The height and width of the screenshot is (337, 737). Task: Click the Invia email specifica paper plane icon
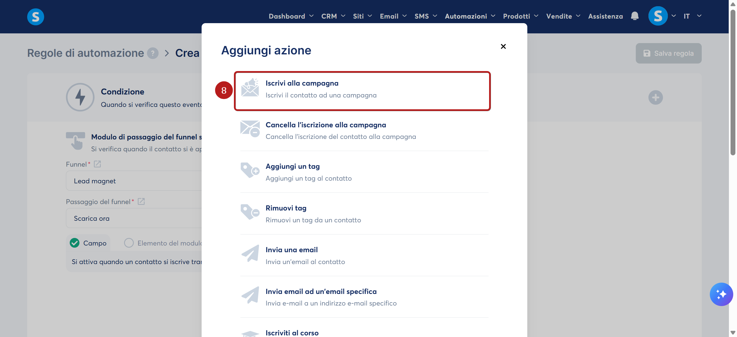(x=250, y=295)
